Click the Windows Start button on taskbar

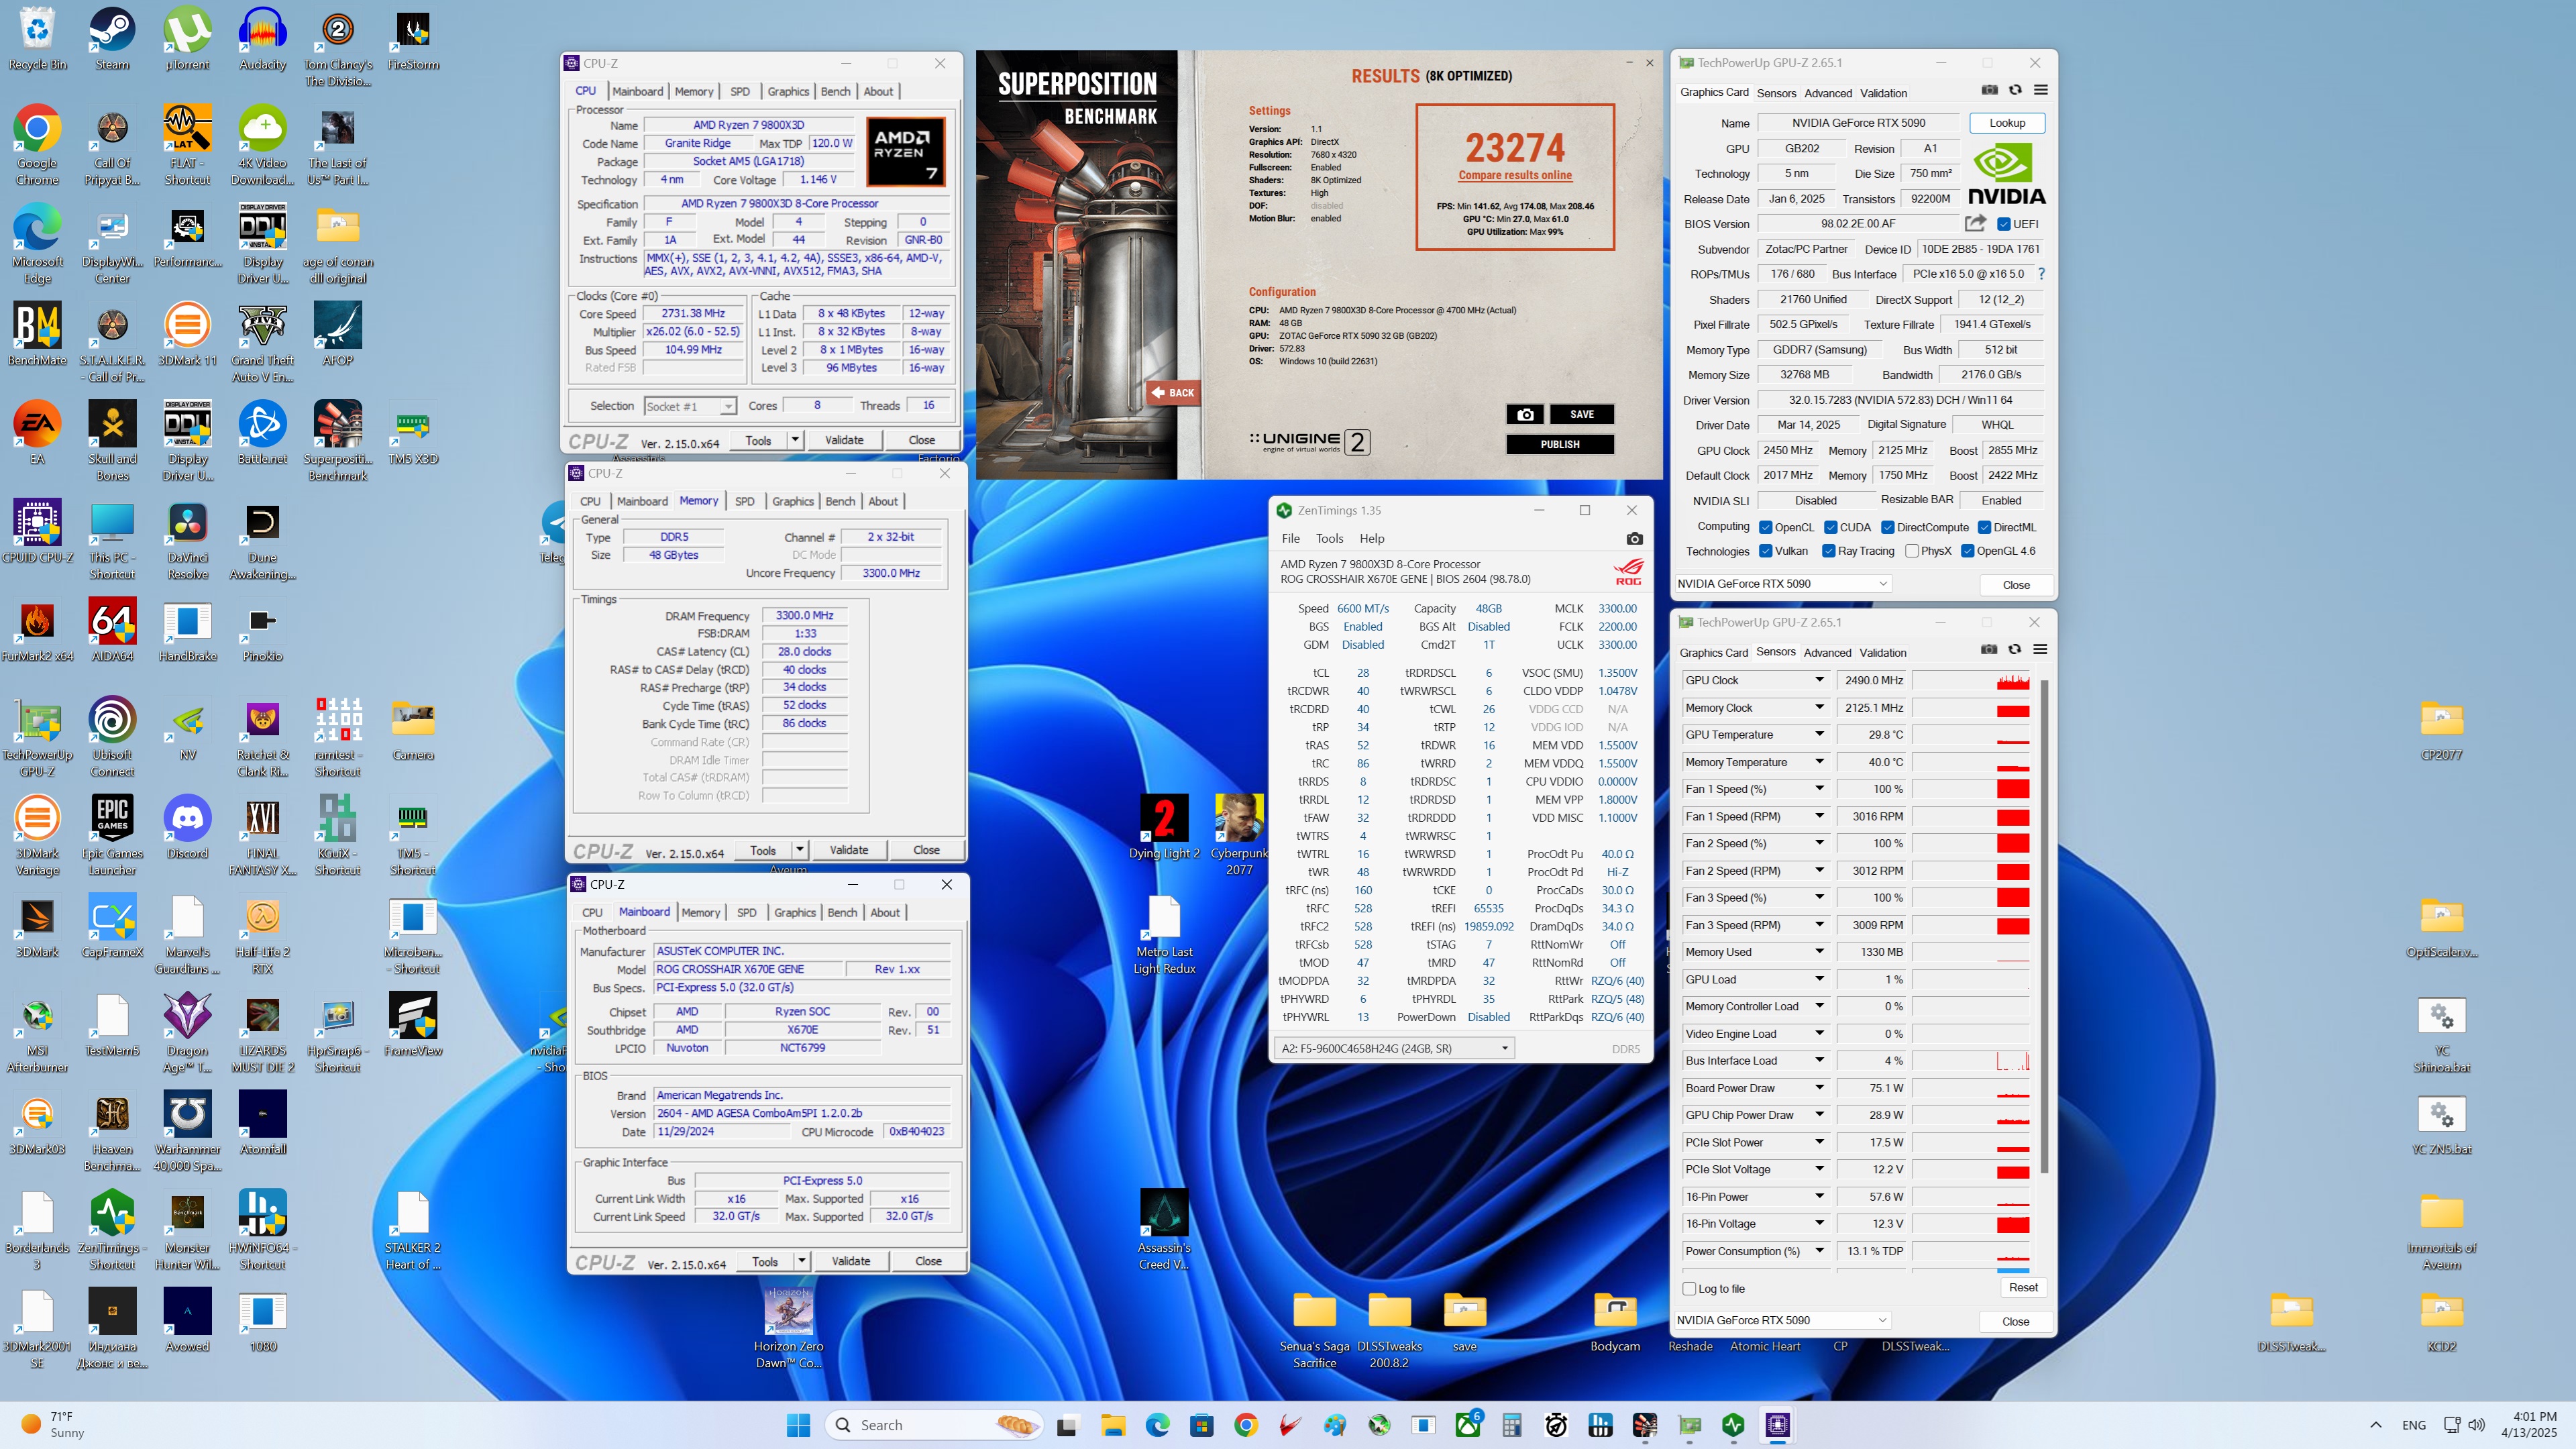click(798, 1425)
